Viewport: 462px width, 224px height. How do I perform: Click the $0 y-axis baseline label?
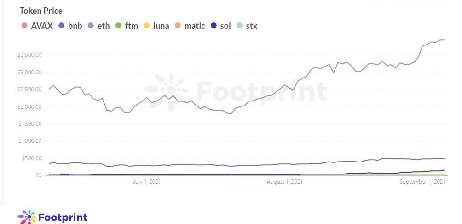(38, 175)
